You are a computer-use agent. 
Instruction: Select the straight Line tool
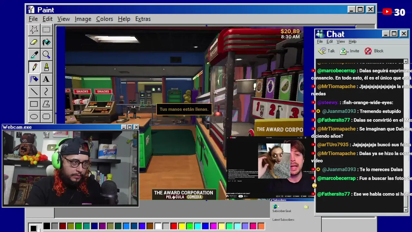34,92
